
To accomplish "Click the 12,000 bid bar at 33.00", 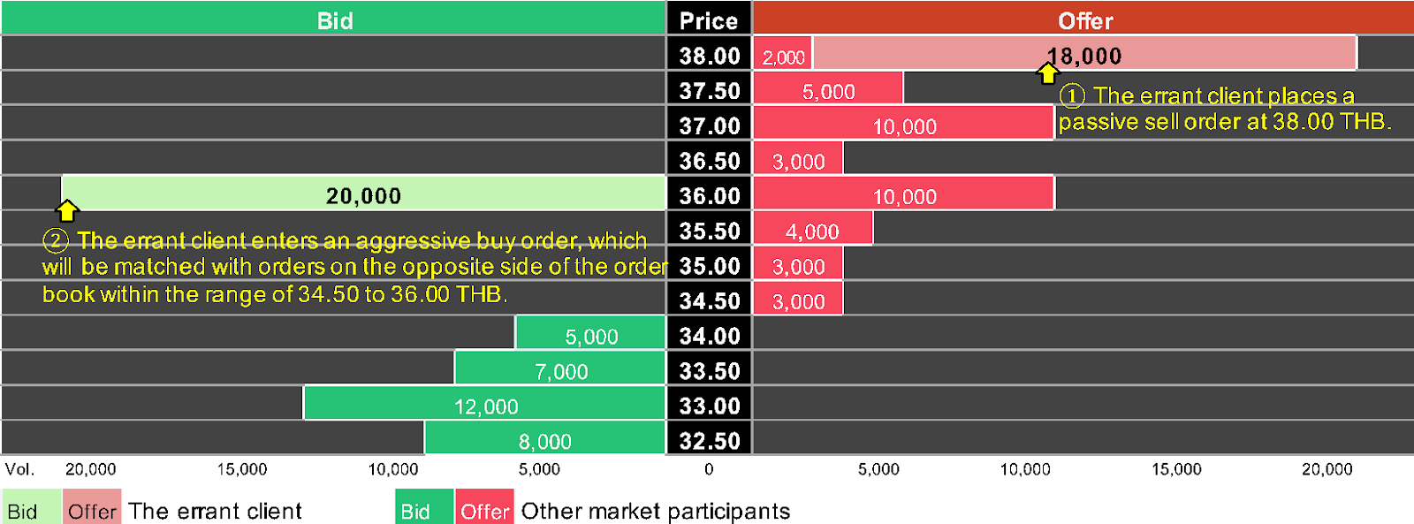I will [485, 404].
